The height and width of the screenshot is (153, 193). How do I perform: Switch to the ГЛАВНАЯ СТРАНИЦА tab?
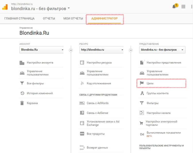pyautogui.click(x=19, y=19)
